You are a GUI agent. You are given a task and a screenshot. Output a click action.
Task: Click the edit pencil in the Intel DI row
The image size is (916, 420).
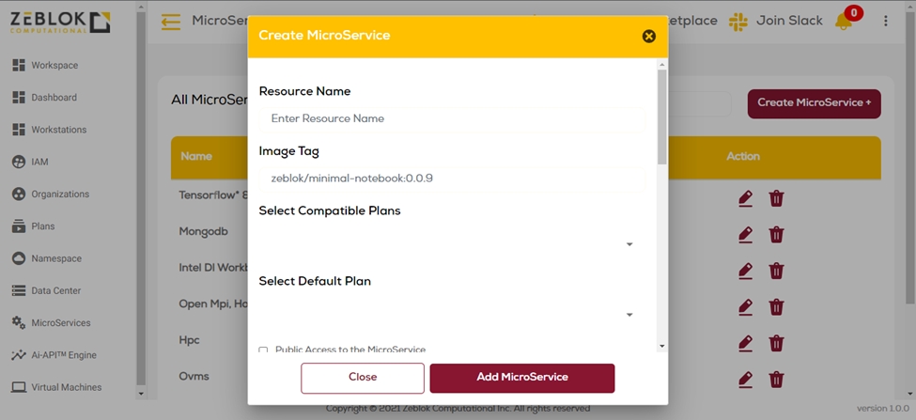pos(745,271)
